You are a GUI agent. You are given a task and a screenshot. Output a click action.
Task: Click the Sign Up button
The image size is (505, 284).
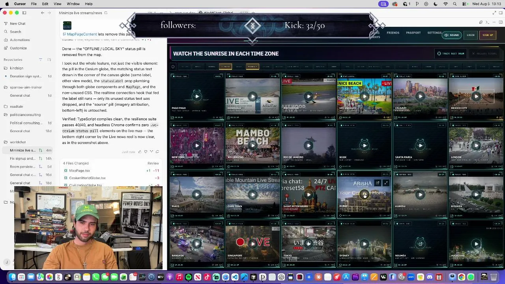click(x=488, y=35)
